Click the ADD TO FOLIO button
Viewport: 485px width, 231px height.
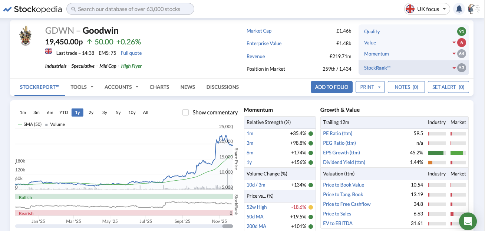click(331, 87)
